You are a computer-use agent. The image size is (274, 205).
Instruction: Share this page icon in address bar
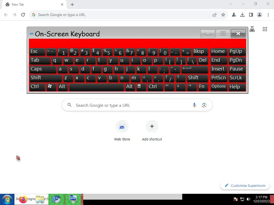coord(215,15)
